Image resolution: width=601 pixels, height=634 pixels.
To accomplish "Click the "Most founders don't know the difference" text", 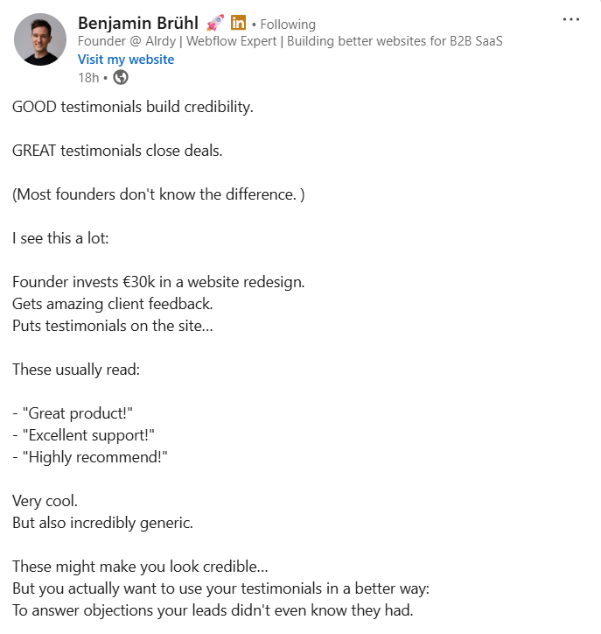I will (x=158, y=194).
